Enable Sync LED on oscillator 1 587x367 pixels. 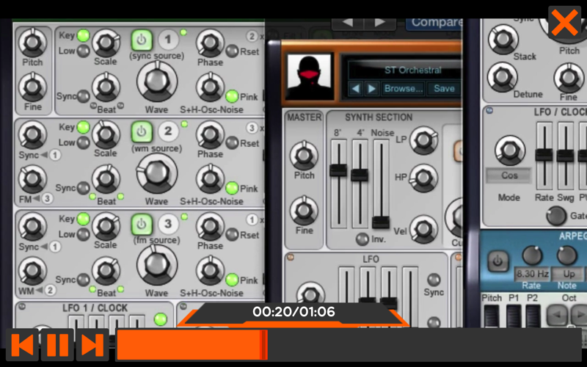pos(83,96)
